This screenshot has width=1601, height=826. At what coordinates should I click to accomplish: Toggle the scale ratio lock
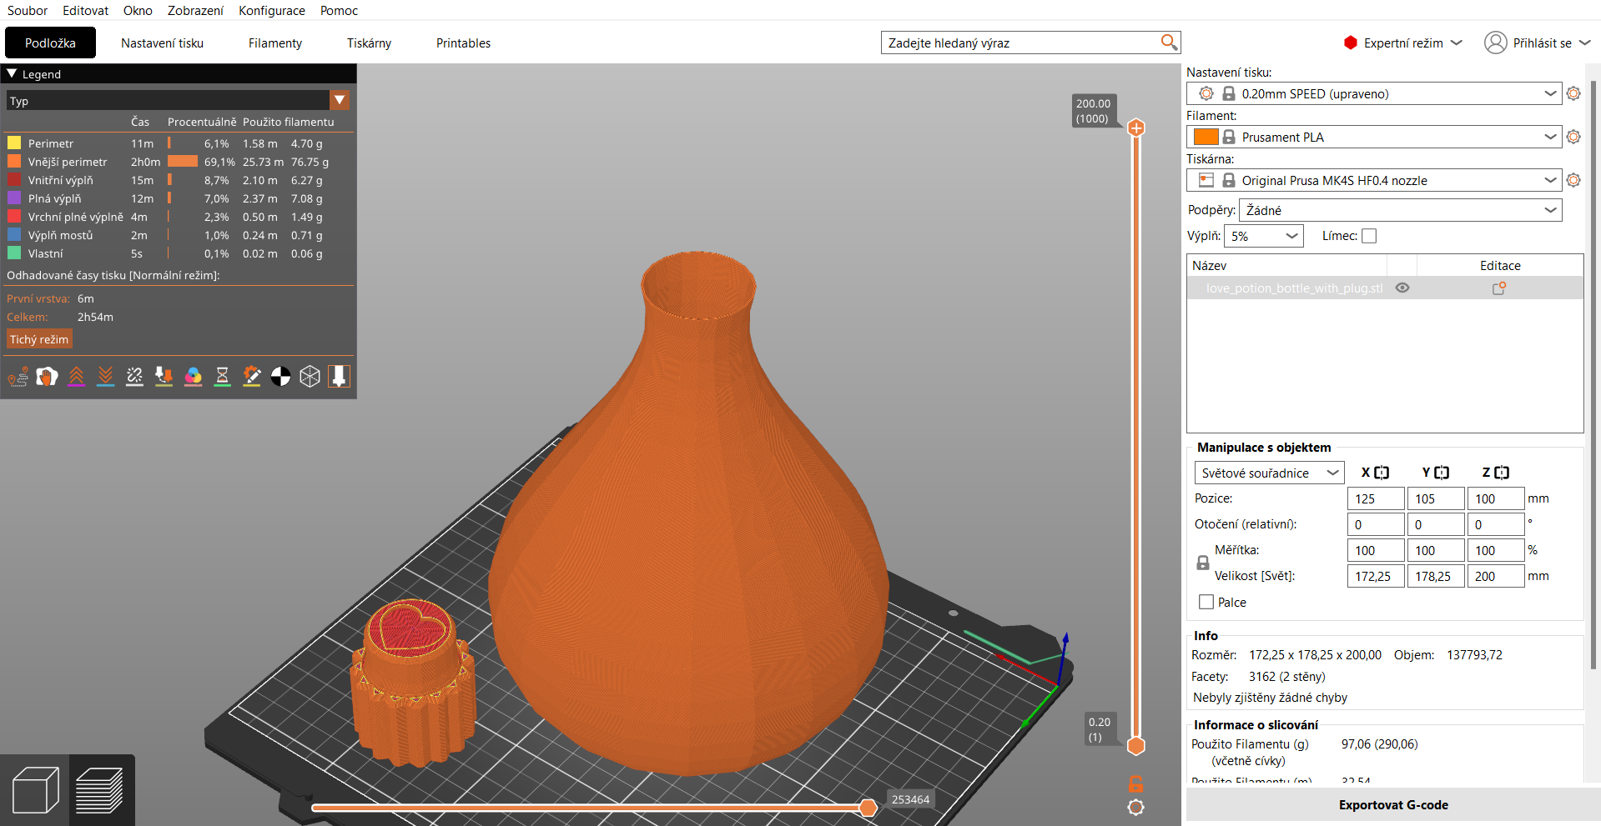1203,563
